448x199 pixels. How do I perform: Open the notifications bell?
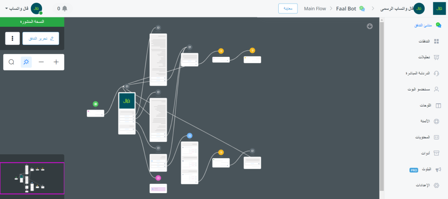pos(65,8)
